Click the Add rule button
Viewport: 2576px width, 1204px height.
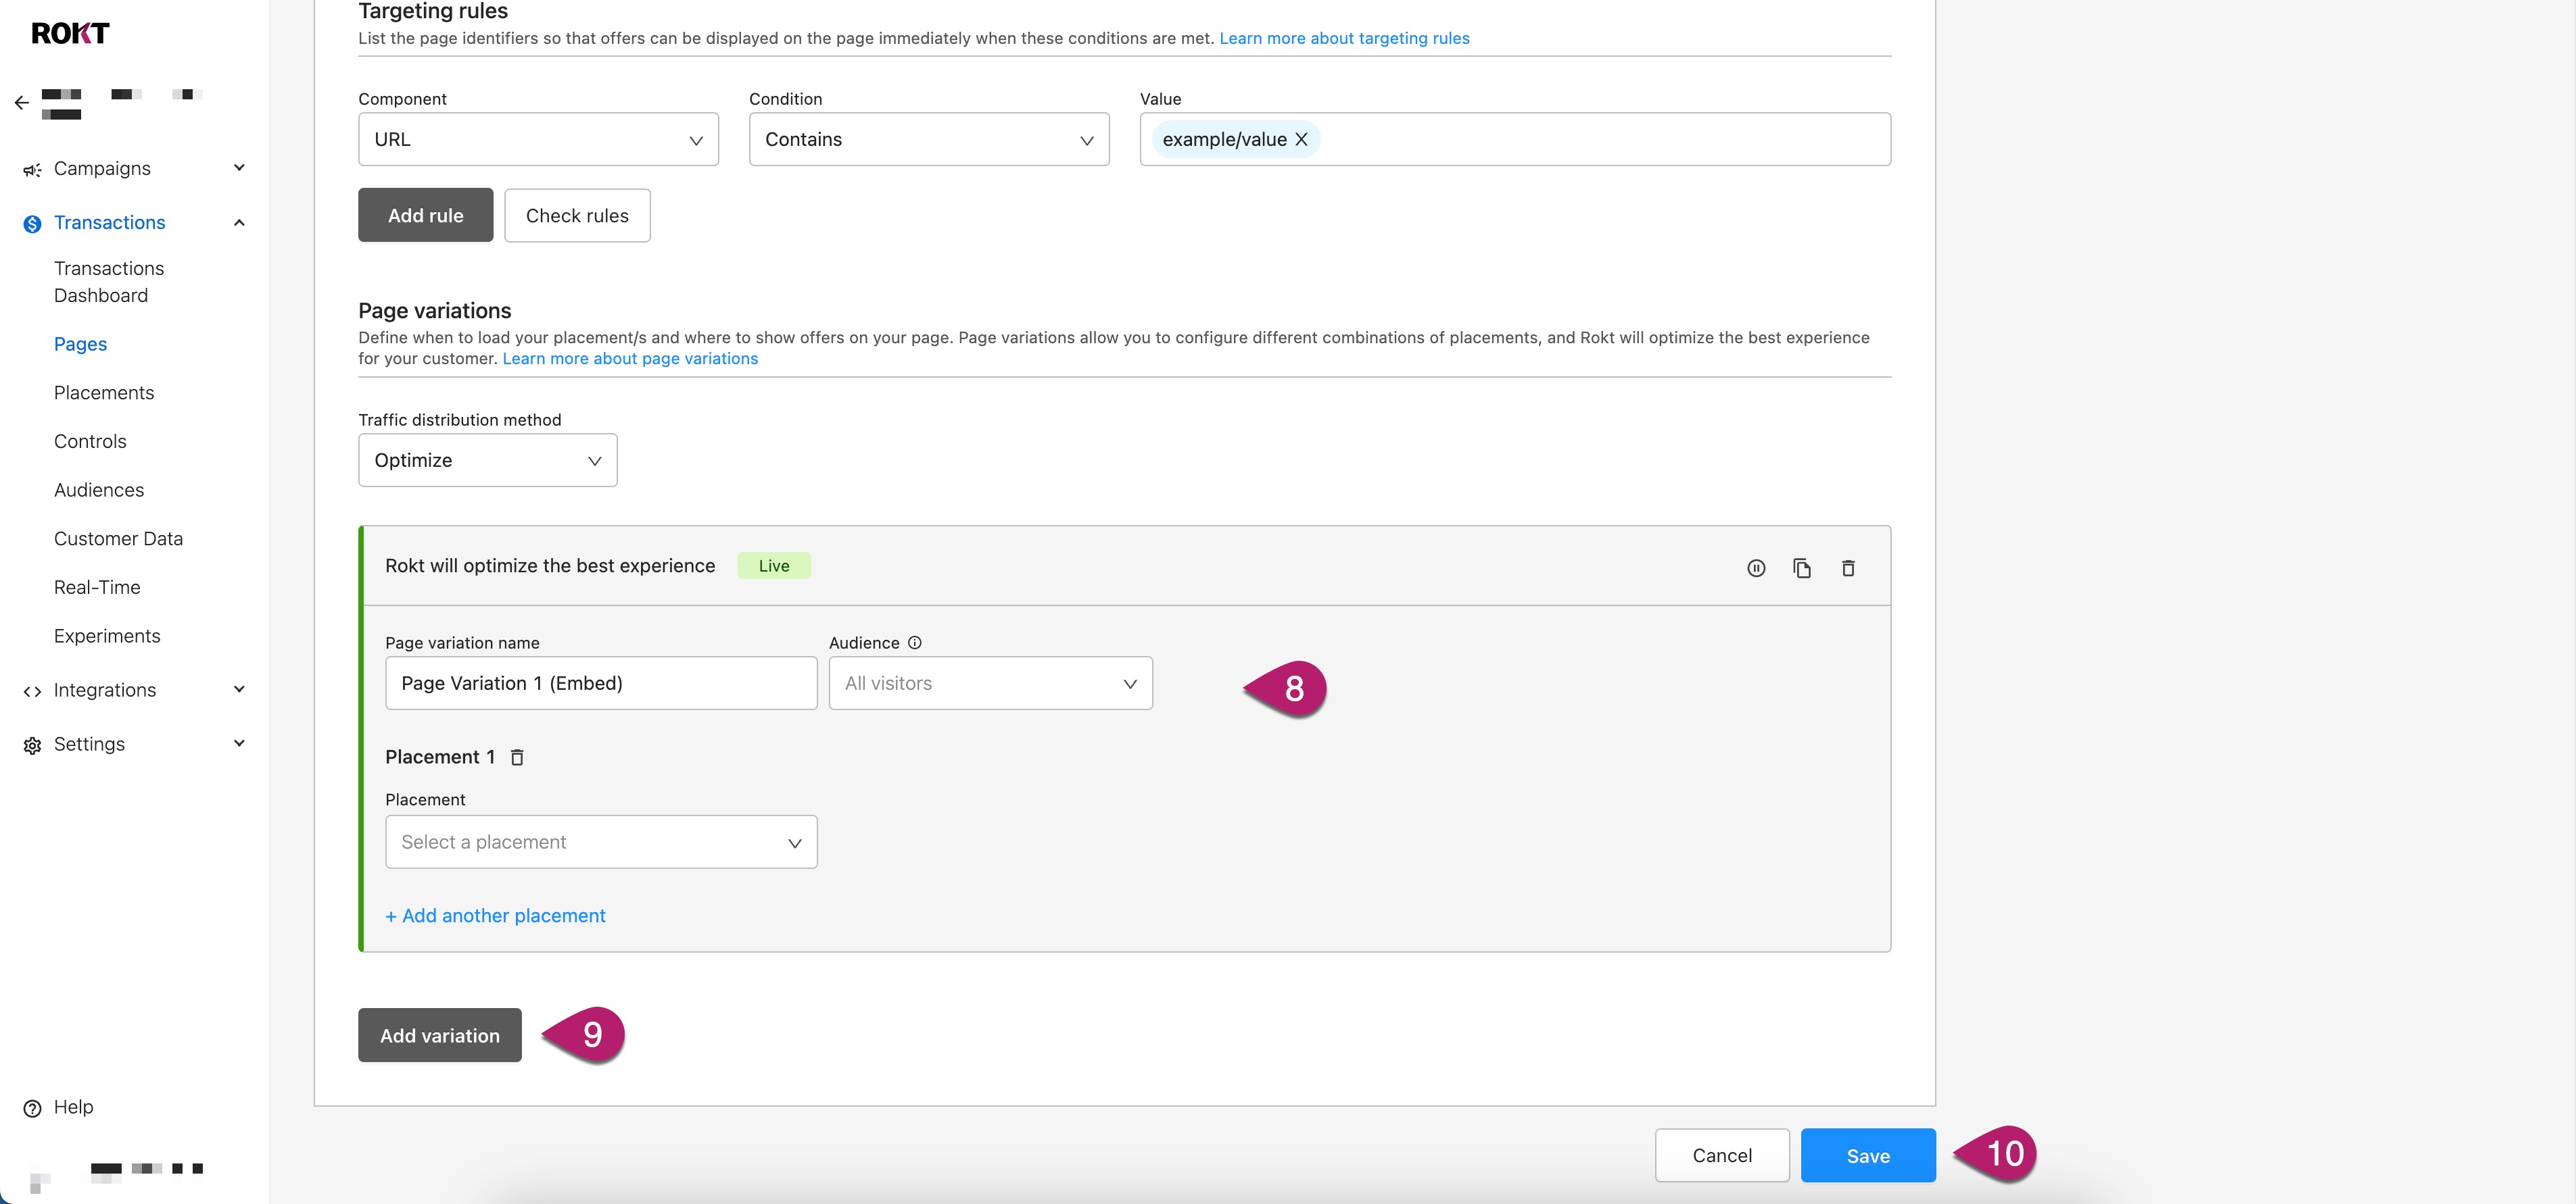coord(426,215)
